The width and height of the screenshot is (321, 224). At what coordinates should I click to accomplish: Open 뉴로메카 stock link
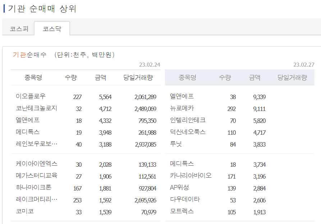[x=182, y=108]
